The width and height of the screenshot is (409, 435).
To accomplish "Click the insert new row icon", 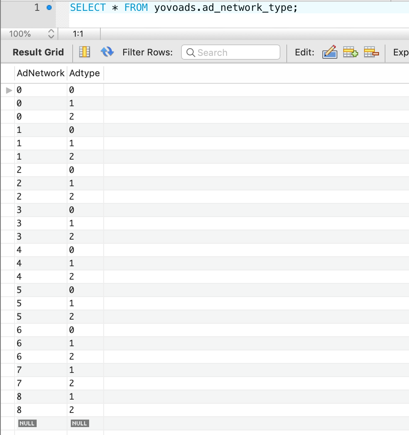I will pyautogui.click(x=350, y=52).
